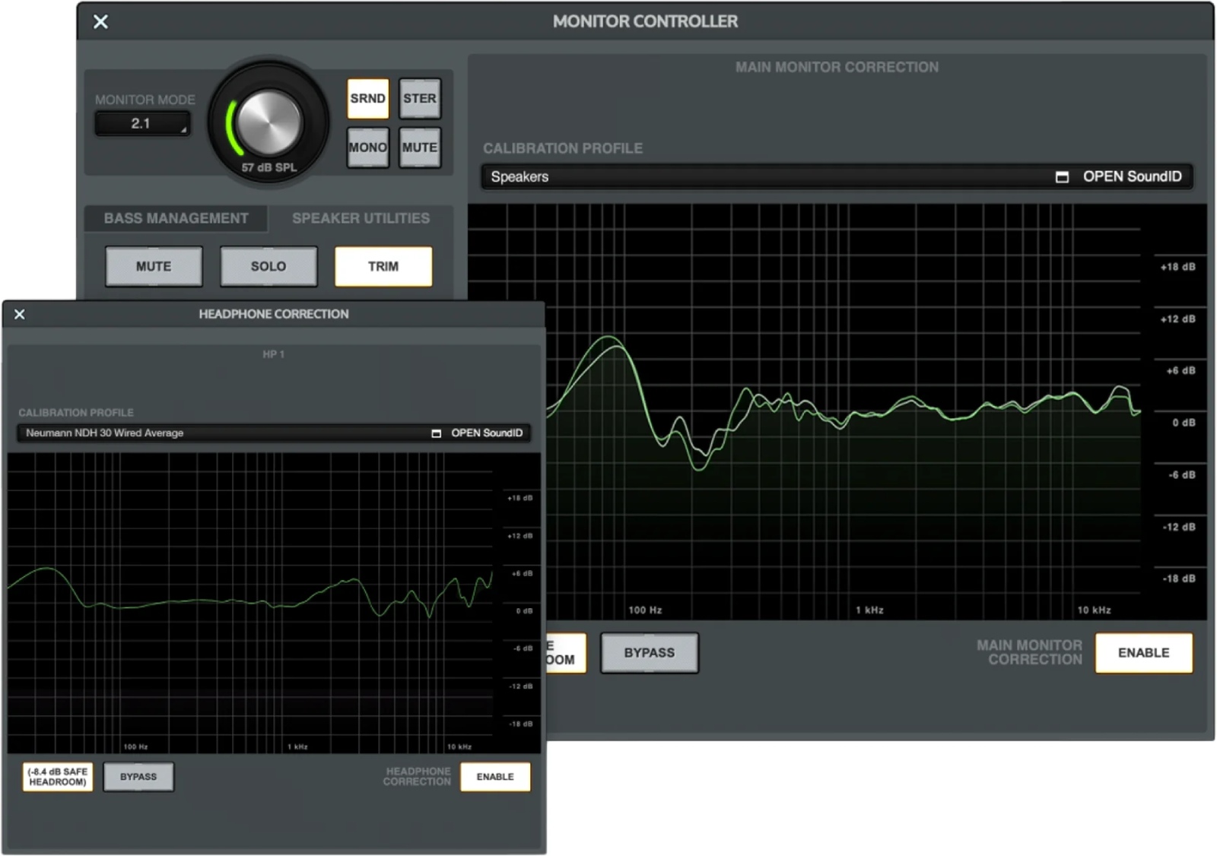Bypass the headphone correction curve
Viewport: 1217px width, 856px height.
coord(138,777)
